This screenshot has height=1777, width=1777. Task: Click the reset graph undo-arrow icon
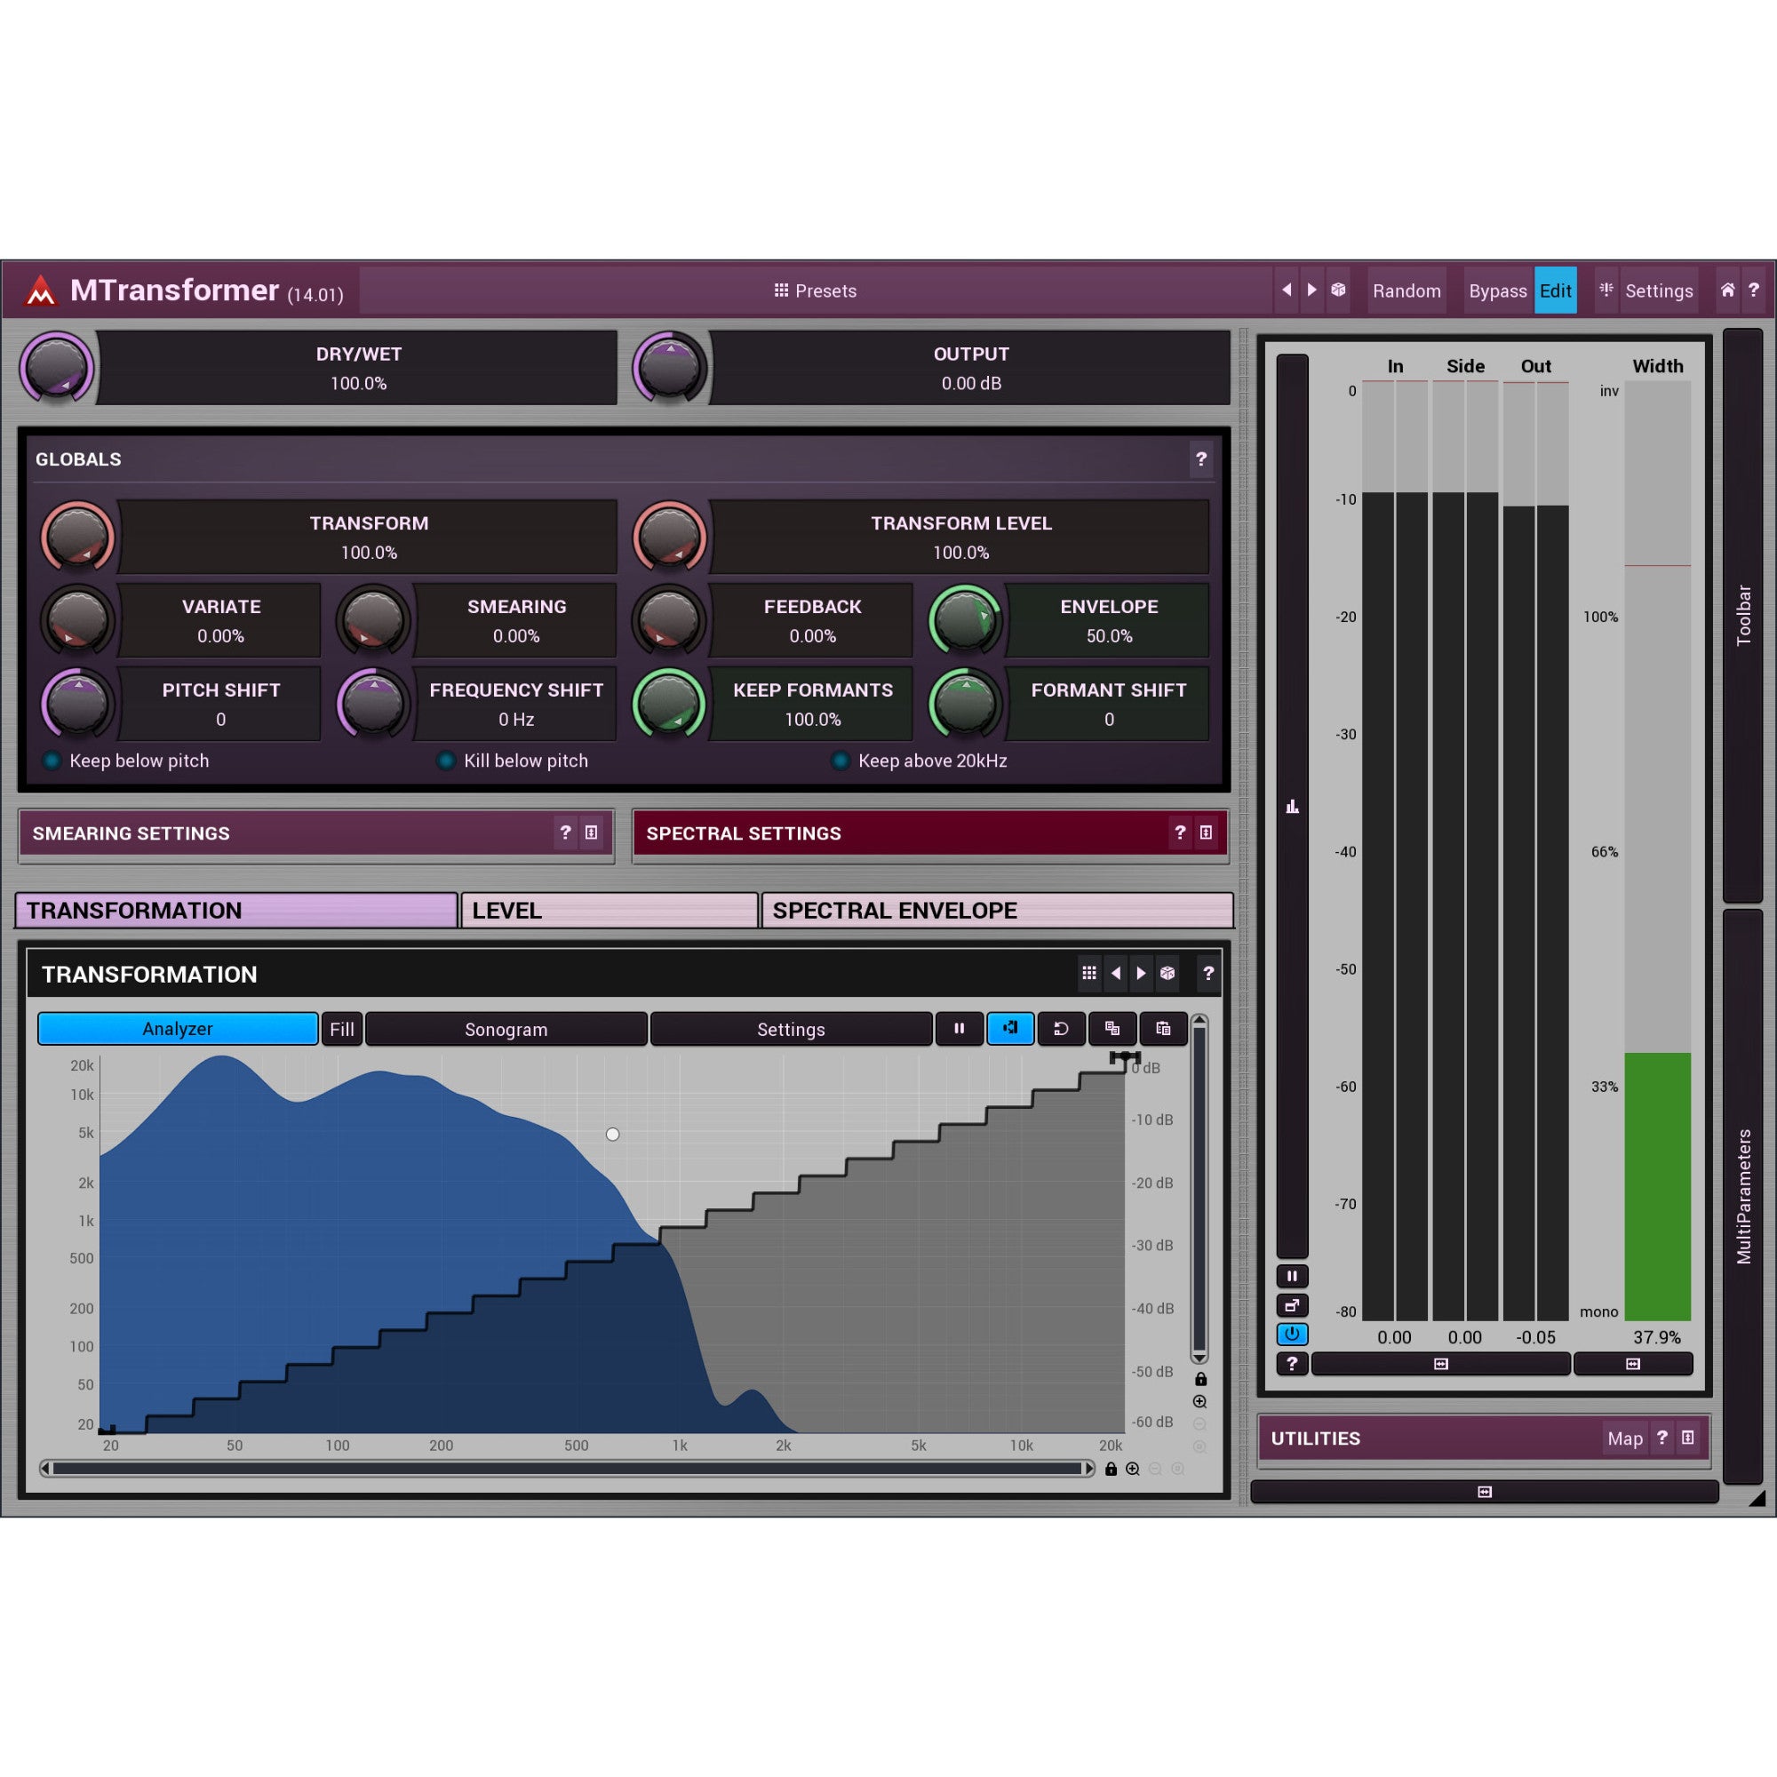tap(1061, 1028)
